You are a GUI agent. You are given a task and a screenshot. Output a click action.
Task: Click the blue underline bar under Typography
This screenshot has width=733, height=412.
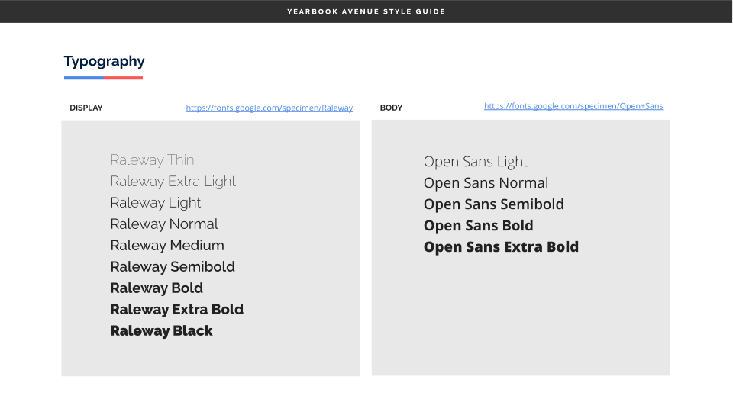[x=84, y=78]
